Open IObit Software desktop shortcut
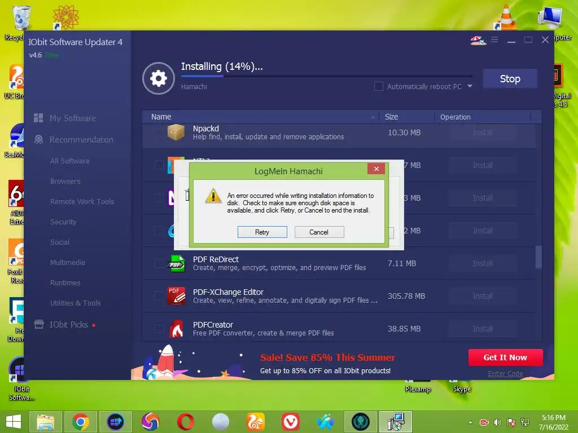The image size is (578, 433). click(x=20, y=379)
